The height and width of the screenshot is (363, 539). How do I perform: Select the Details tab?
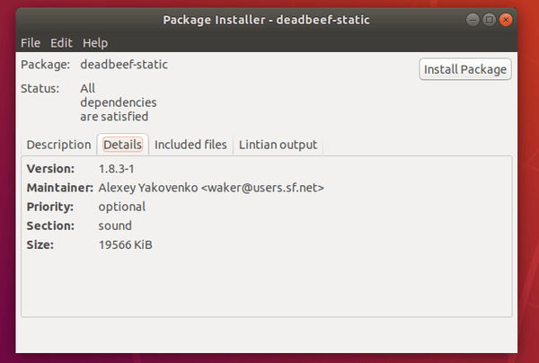coord(122,145)
